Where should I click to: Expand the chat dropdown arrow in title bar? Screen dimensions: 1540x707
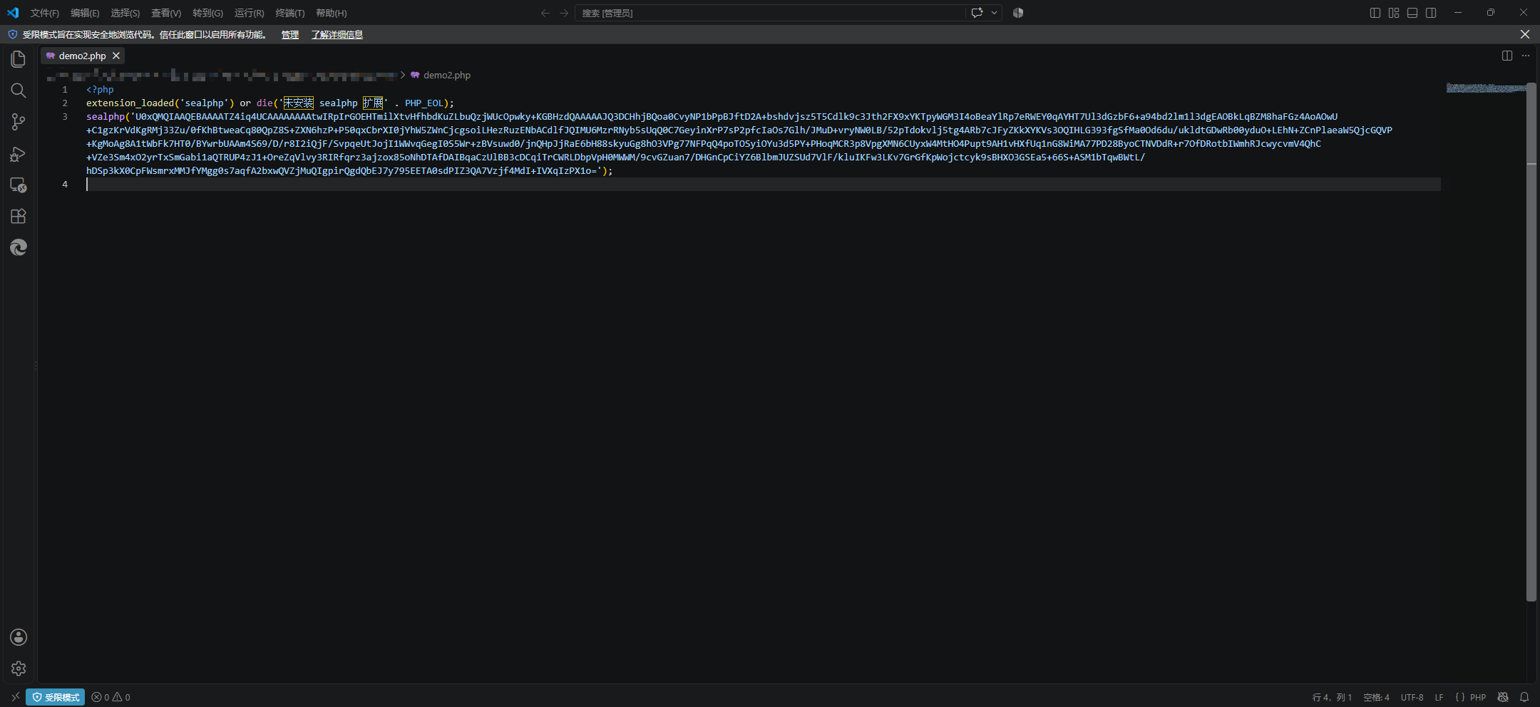(x=995, y=13)
